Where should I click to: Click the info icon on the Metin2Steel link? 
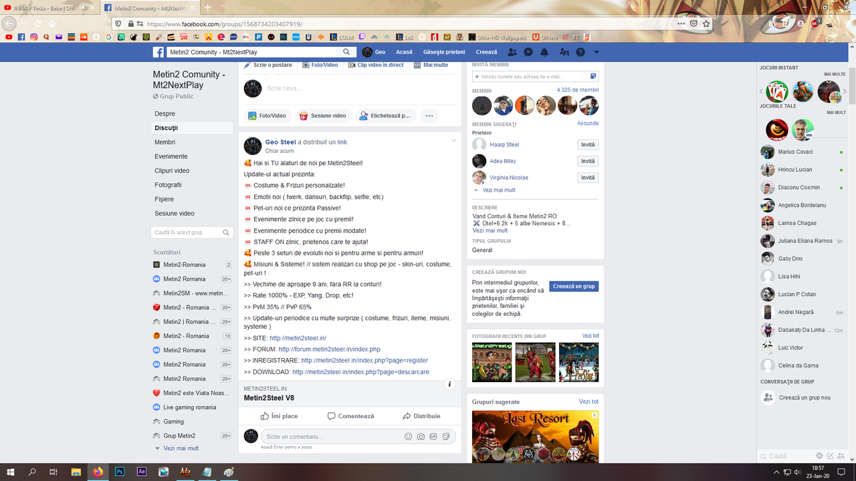(450, 384)
